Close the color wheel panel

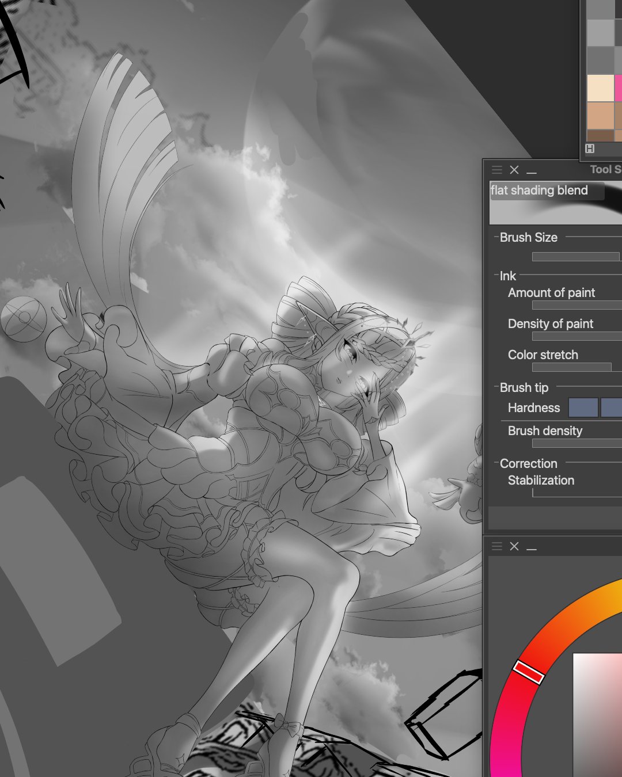click(514, 546)
